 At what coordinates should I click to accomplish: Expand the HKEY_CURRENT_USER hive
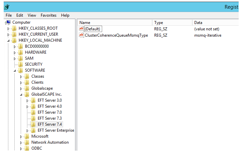tap(8, 35)
